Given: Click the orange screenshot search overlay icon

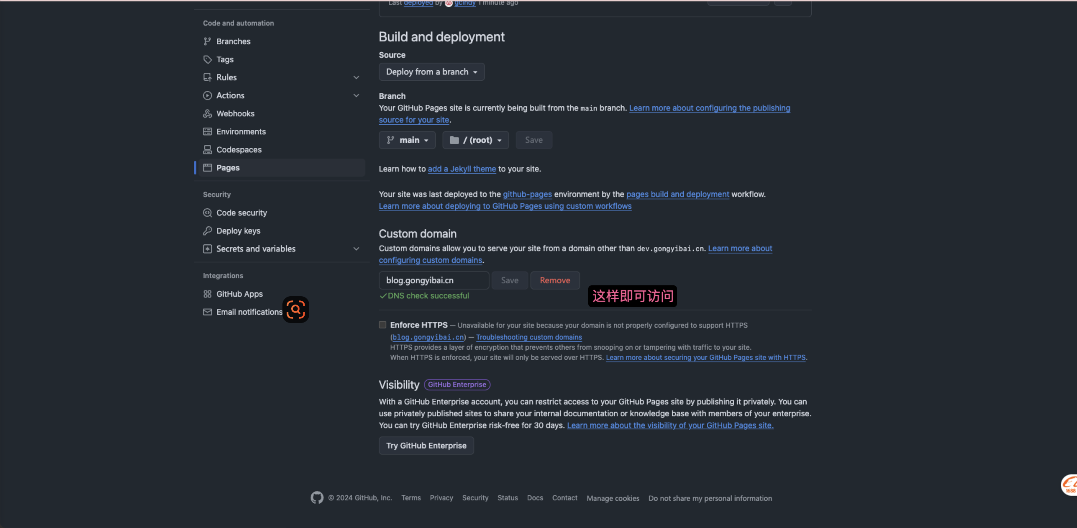Looking at the screenshot, I should [296, 310].
